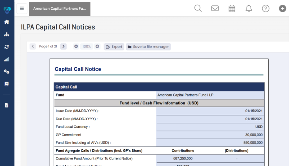Open the calendar icon in header
The width and height of the screenshot is (292, 166).
[232, 8]
